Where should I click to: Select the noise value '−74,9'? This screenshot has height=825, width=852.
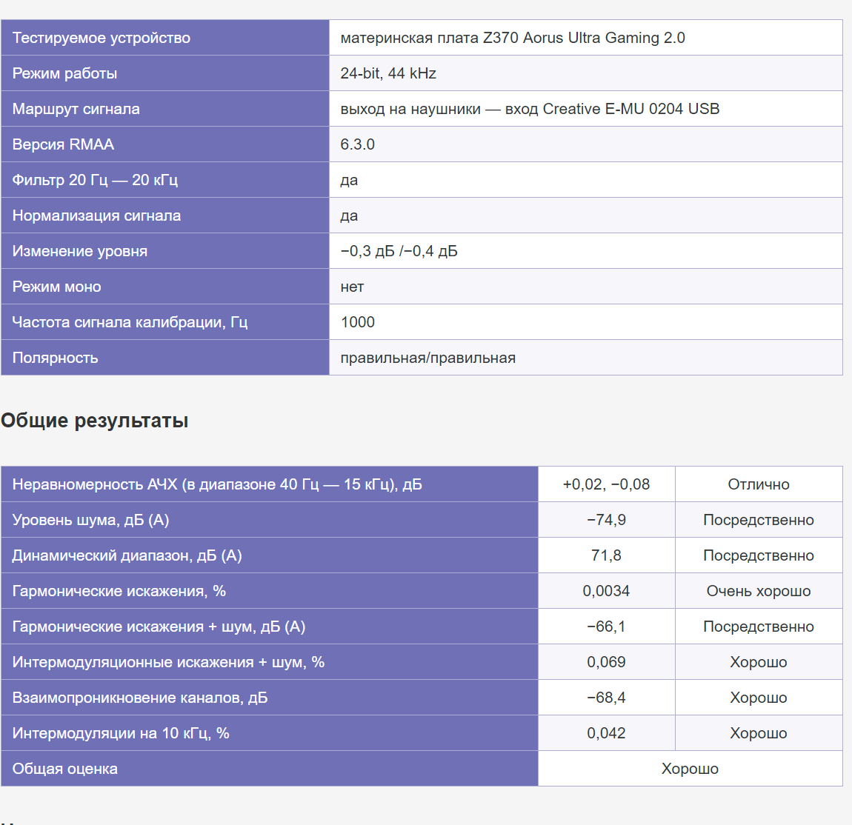606,520
